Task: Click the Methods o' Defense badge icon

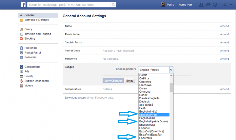Action: pos(22,20)
